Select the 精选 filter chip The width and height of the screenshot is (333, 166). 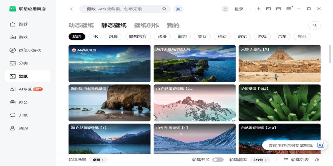click(x=77, y=36)
